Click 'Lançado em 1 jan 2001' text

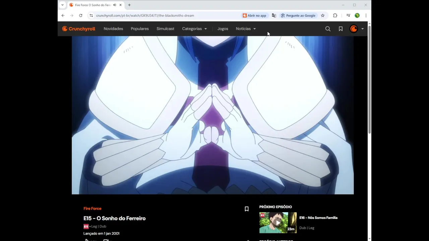pos(101,233)
